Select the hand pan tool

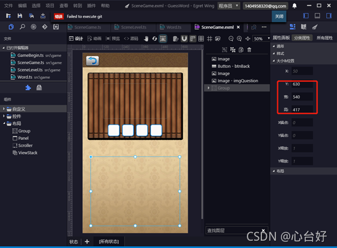(x=146, y=38)
